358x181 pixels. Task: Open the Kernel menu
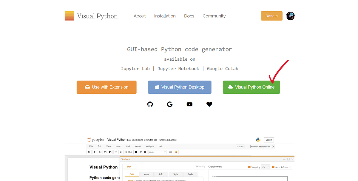click(138, 146)
